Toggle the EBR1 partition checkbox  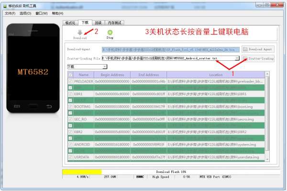click(x=70, y=94)
